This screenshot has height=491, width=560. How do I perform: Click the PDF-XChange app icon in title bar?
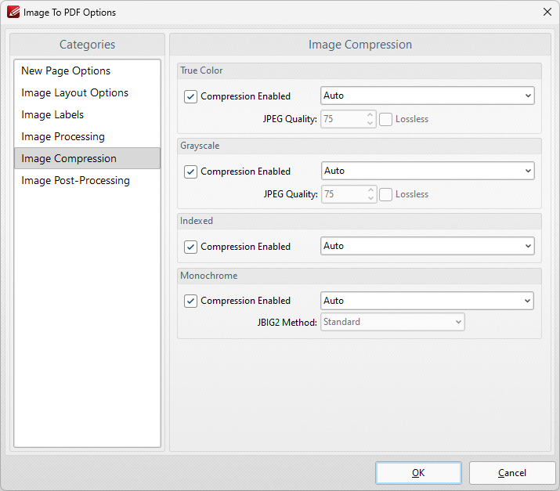pos(13,13)
